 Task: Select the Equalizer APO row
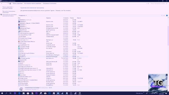tap(53, 60)
